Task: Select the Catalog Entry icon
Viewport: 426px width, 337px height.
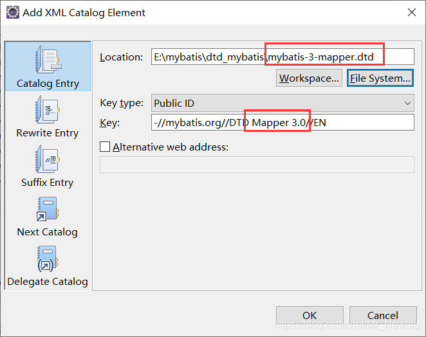Action: point(48,59)
